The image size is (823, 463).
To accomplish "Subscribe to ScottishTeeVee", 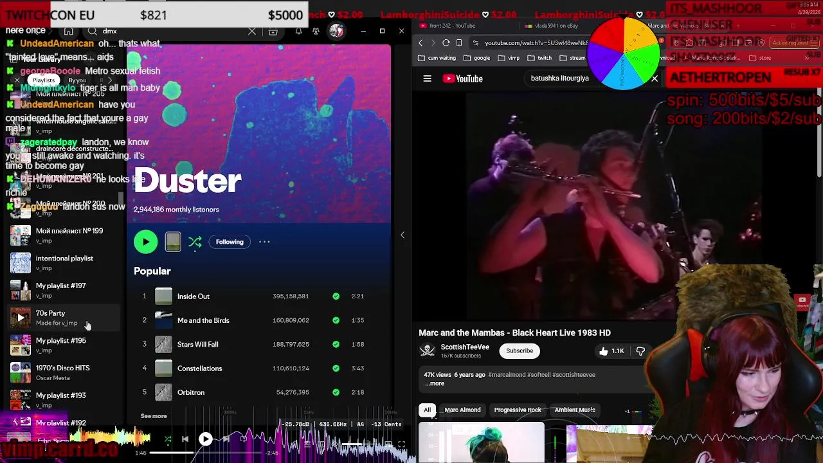I will (x=520, y=351).
